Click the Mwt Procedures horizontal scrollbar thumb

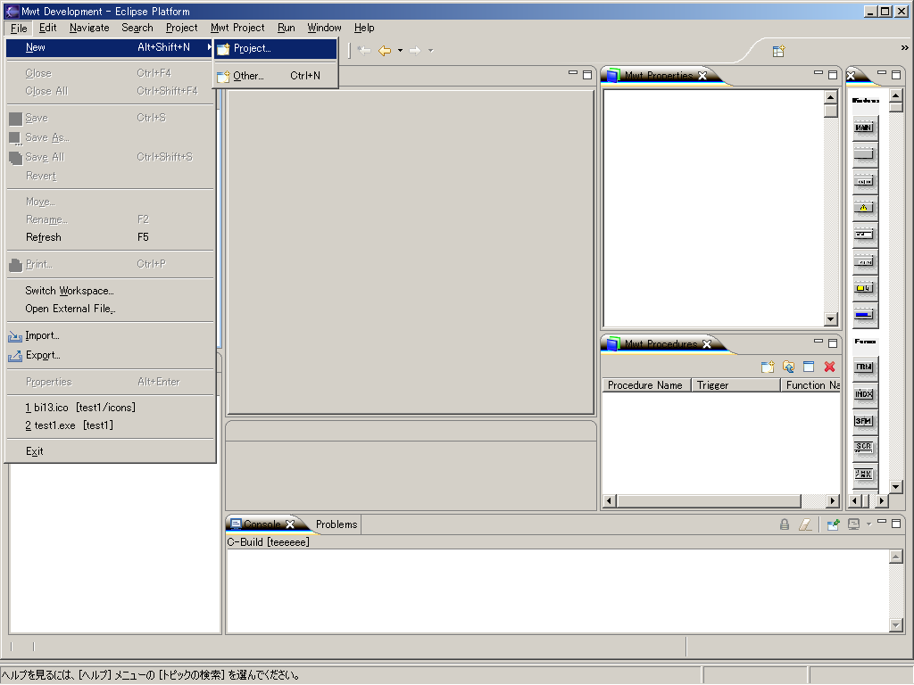tap(710, 501)
